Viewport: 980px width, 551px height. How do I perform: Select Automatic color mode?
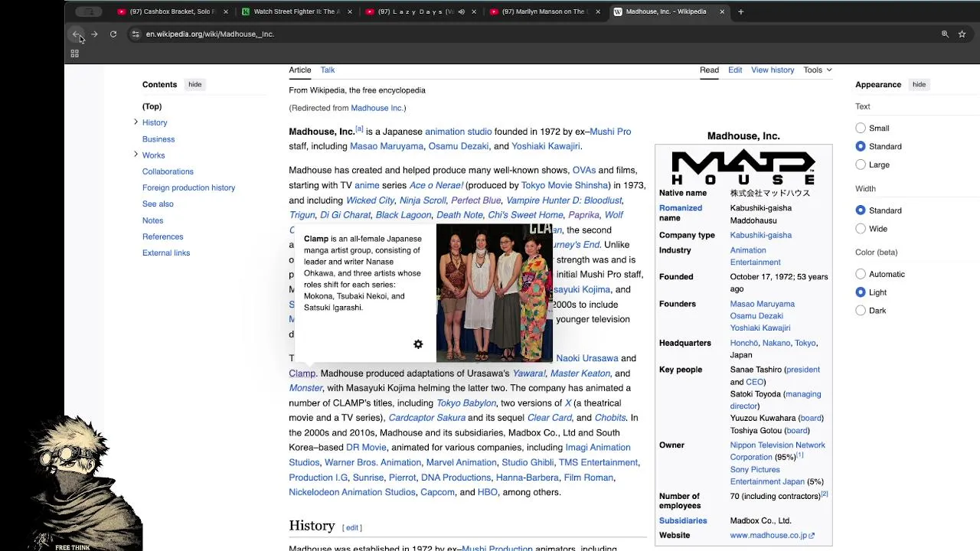(x=861, y=274)
